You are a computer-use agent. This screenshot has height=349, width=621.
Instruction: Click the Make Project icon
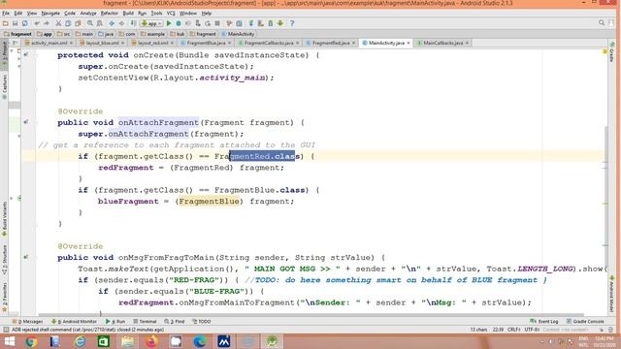click(x=133, y=23)
